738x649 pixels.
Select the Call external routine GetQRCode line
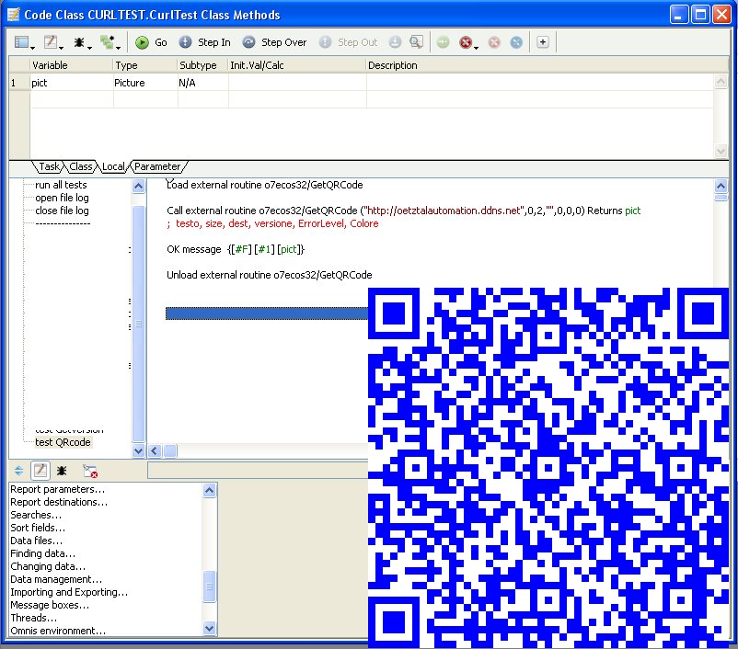403,211
